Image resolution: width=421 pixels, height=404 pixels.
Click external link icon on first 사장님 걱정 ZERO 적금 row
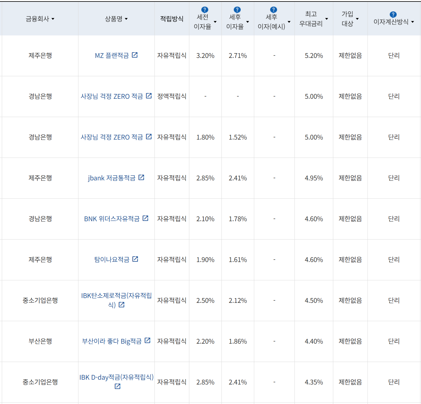[x=149, y=96]
